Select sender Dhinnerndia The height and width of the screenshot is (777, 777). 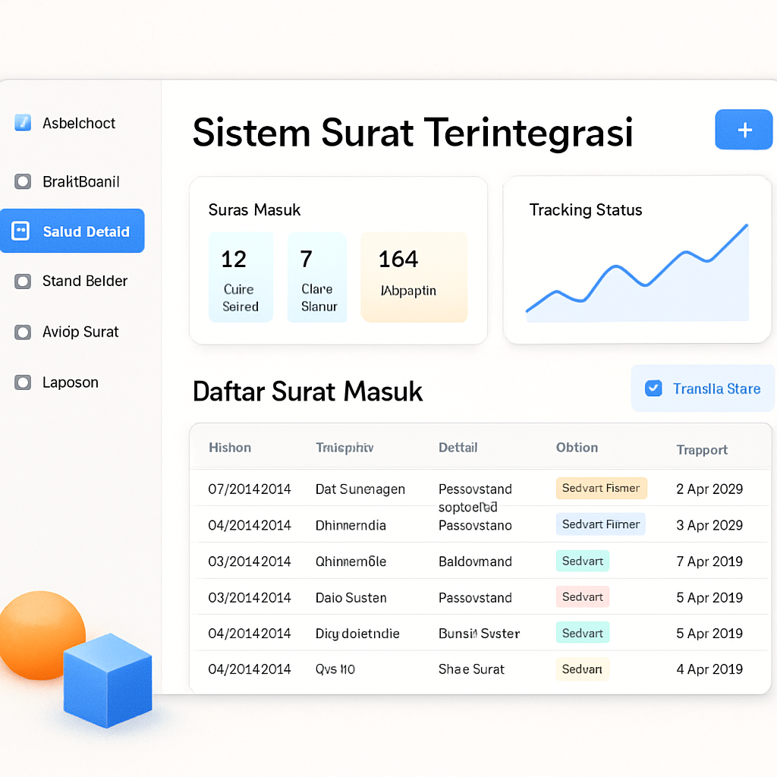point(351,525)
